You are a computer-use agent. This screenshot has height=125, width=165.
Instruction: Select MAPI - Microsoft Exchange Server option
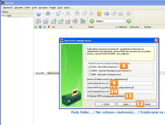point(90,75)
